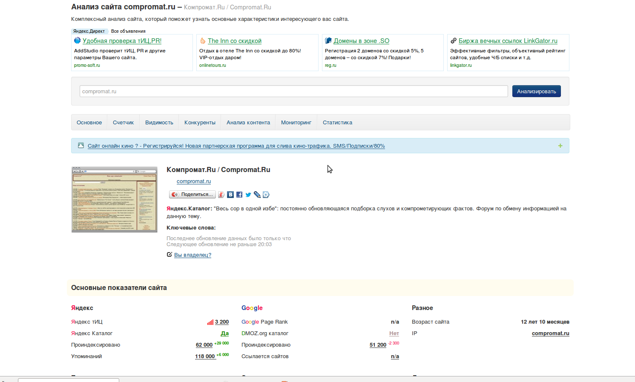Share via Ya.ru icon
This screenshot has height=382, width=635.
(x=221, y=195)
